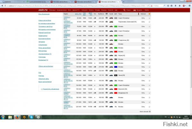Click Firefox search input field

click(x=159, y=6)
